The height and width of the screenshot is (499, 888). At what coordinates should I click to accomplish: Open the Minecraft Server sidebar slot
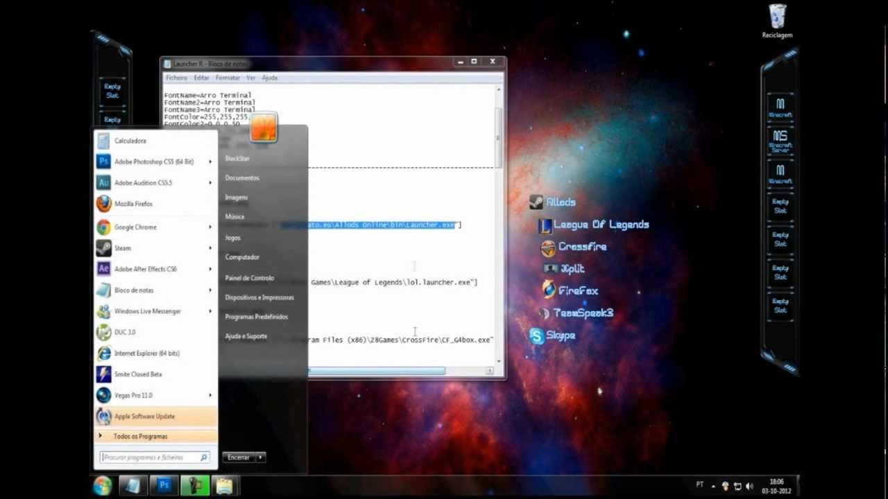coord(780,141)
